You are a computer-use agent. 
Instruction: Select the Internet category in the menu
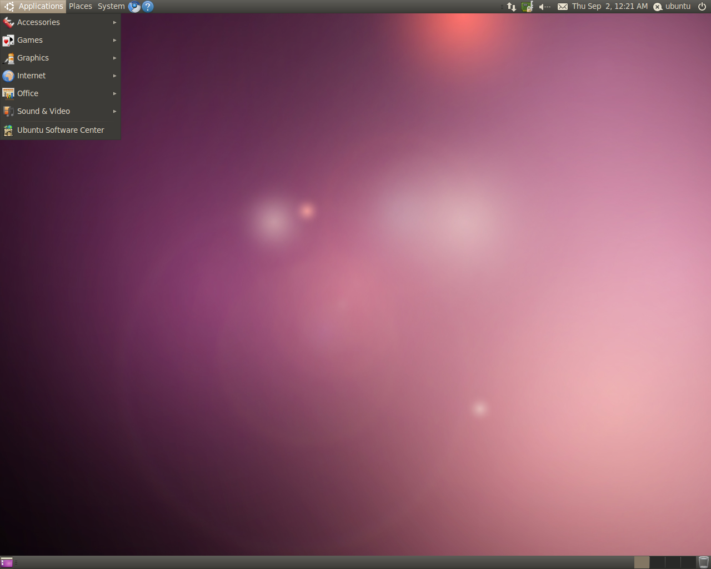[32, 76]
